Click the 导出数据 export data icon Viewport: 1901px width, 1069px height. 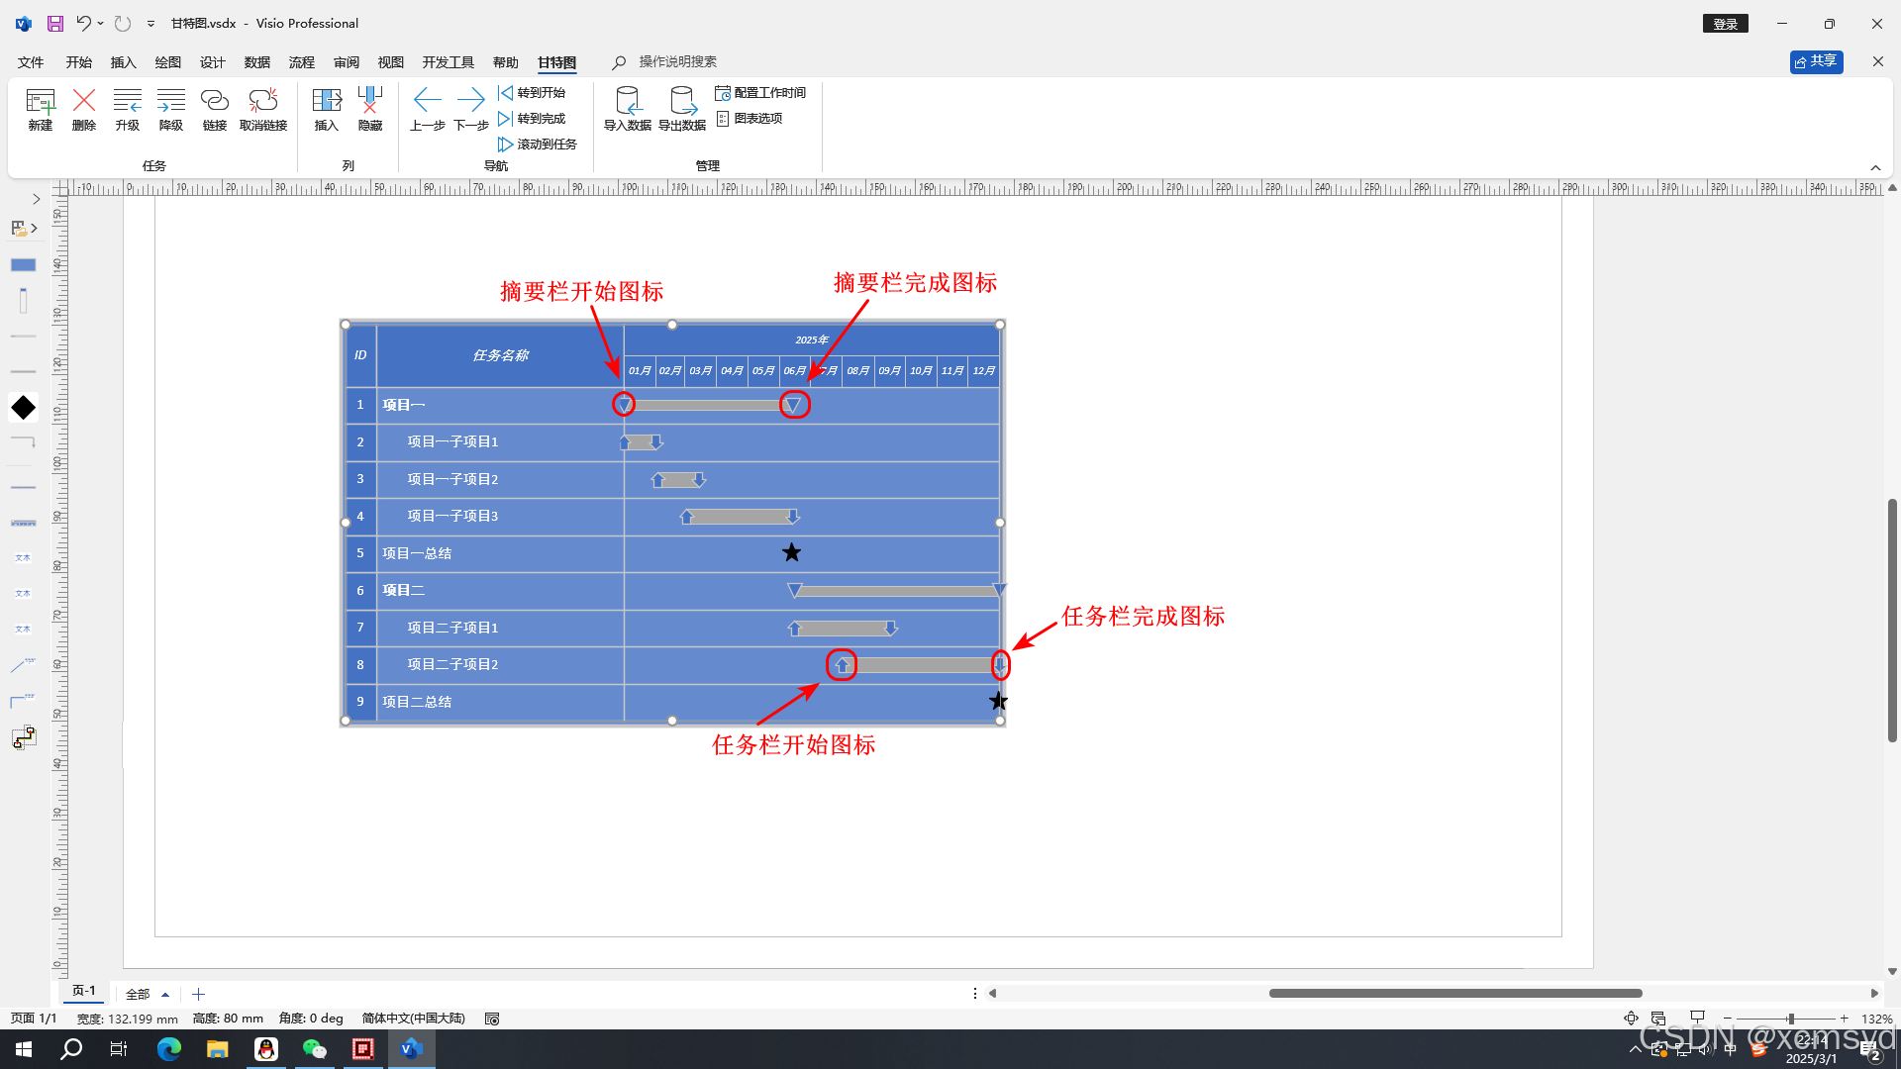(682, 101)
